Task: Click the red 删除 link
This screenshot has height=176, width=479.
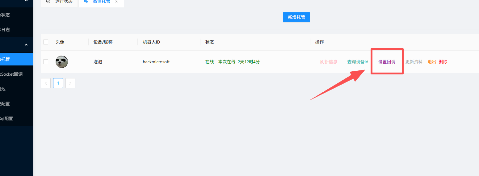Action: (x=443, y=62)
